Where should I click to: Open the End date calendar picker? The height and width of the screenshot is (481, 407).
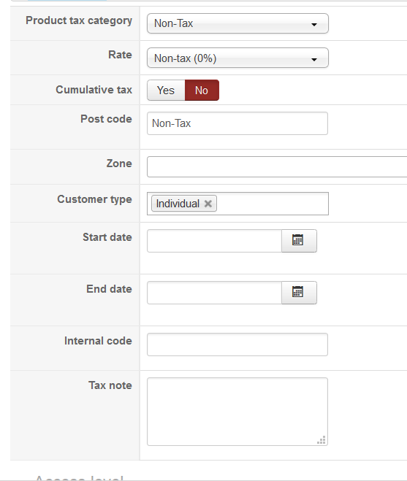(299, 293)
